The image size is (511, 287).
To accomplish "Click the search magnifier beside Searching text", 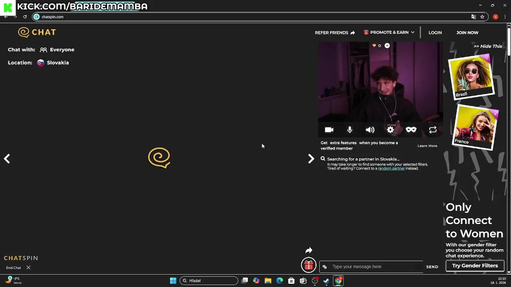I will tap(323, 159).
